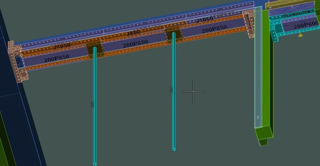The width and height of the screenshot is (320, 166).
Task: Select the olive bracket above left rod
Action: (95, 49)
